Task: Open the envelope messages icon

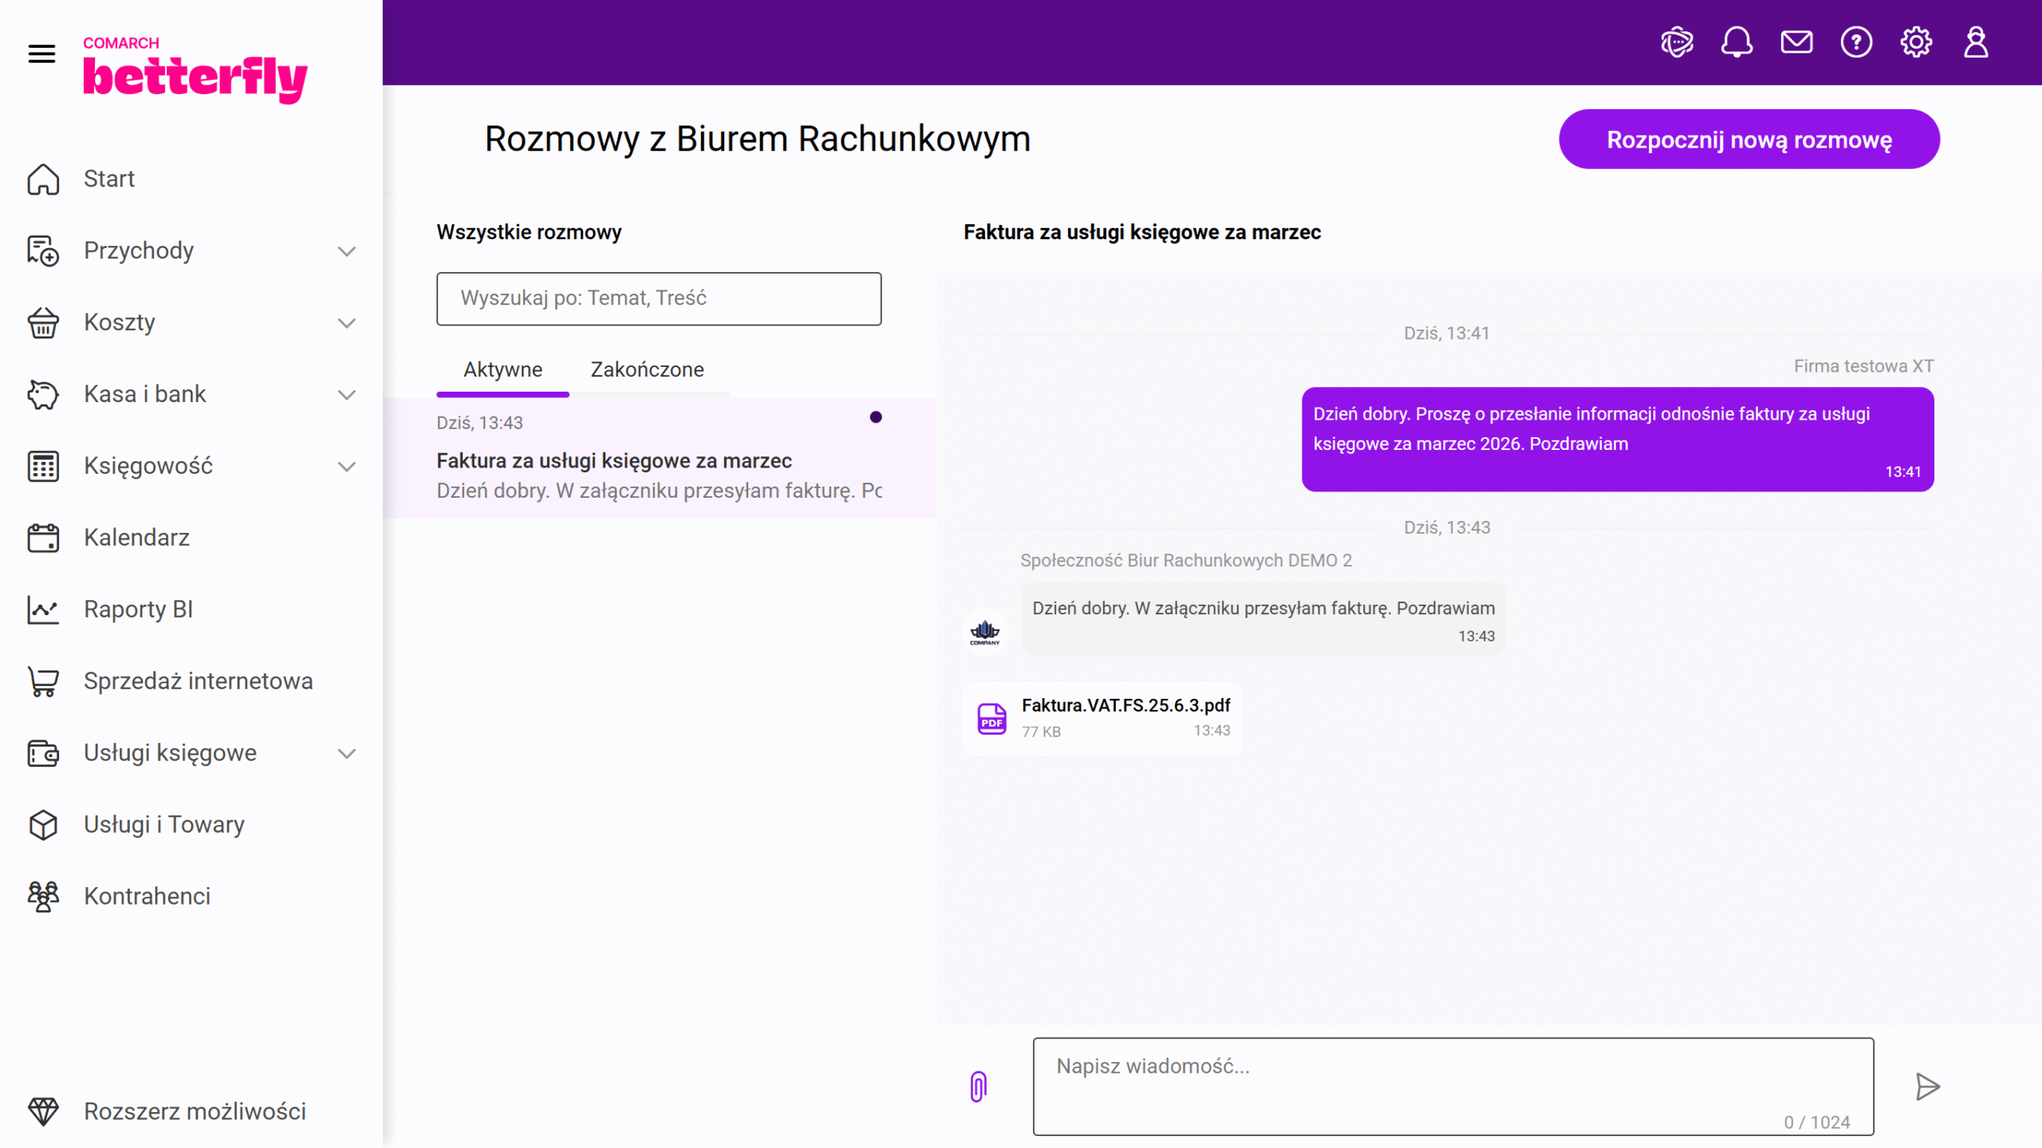Action: pos(1796,42)
